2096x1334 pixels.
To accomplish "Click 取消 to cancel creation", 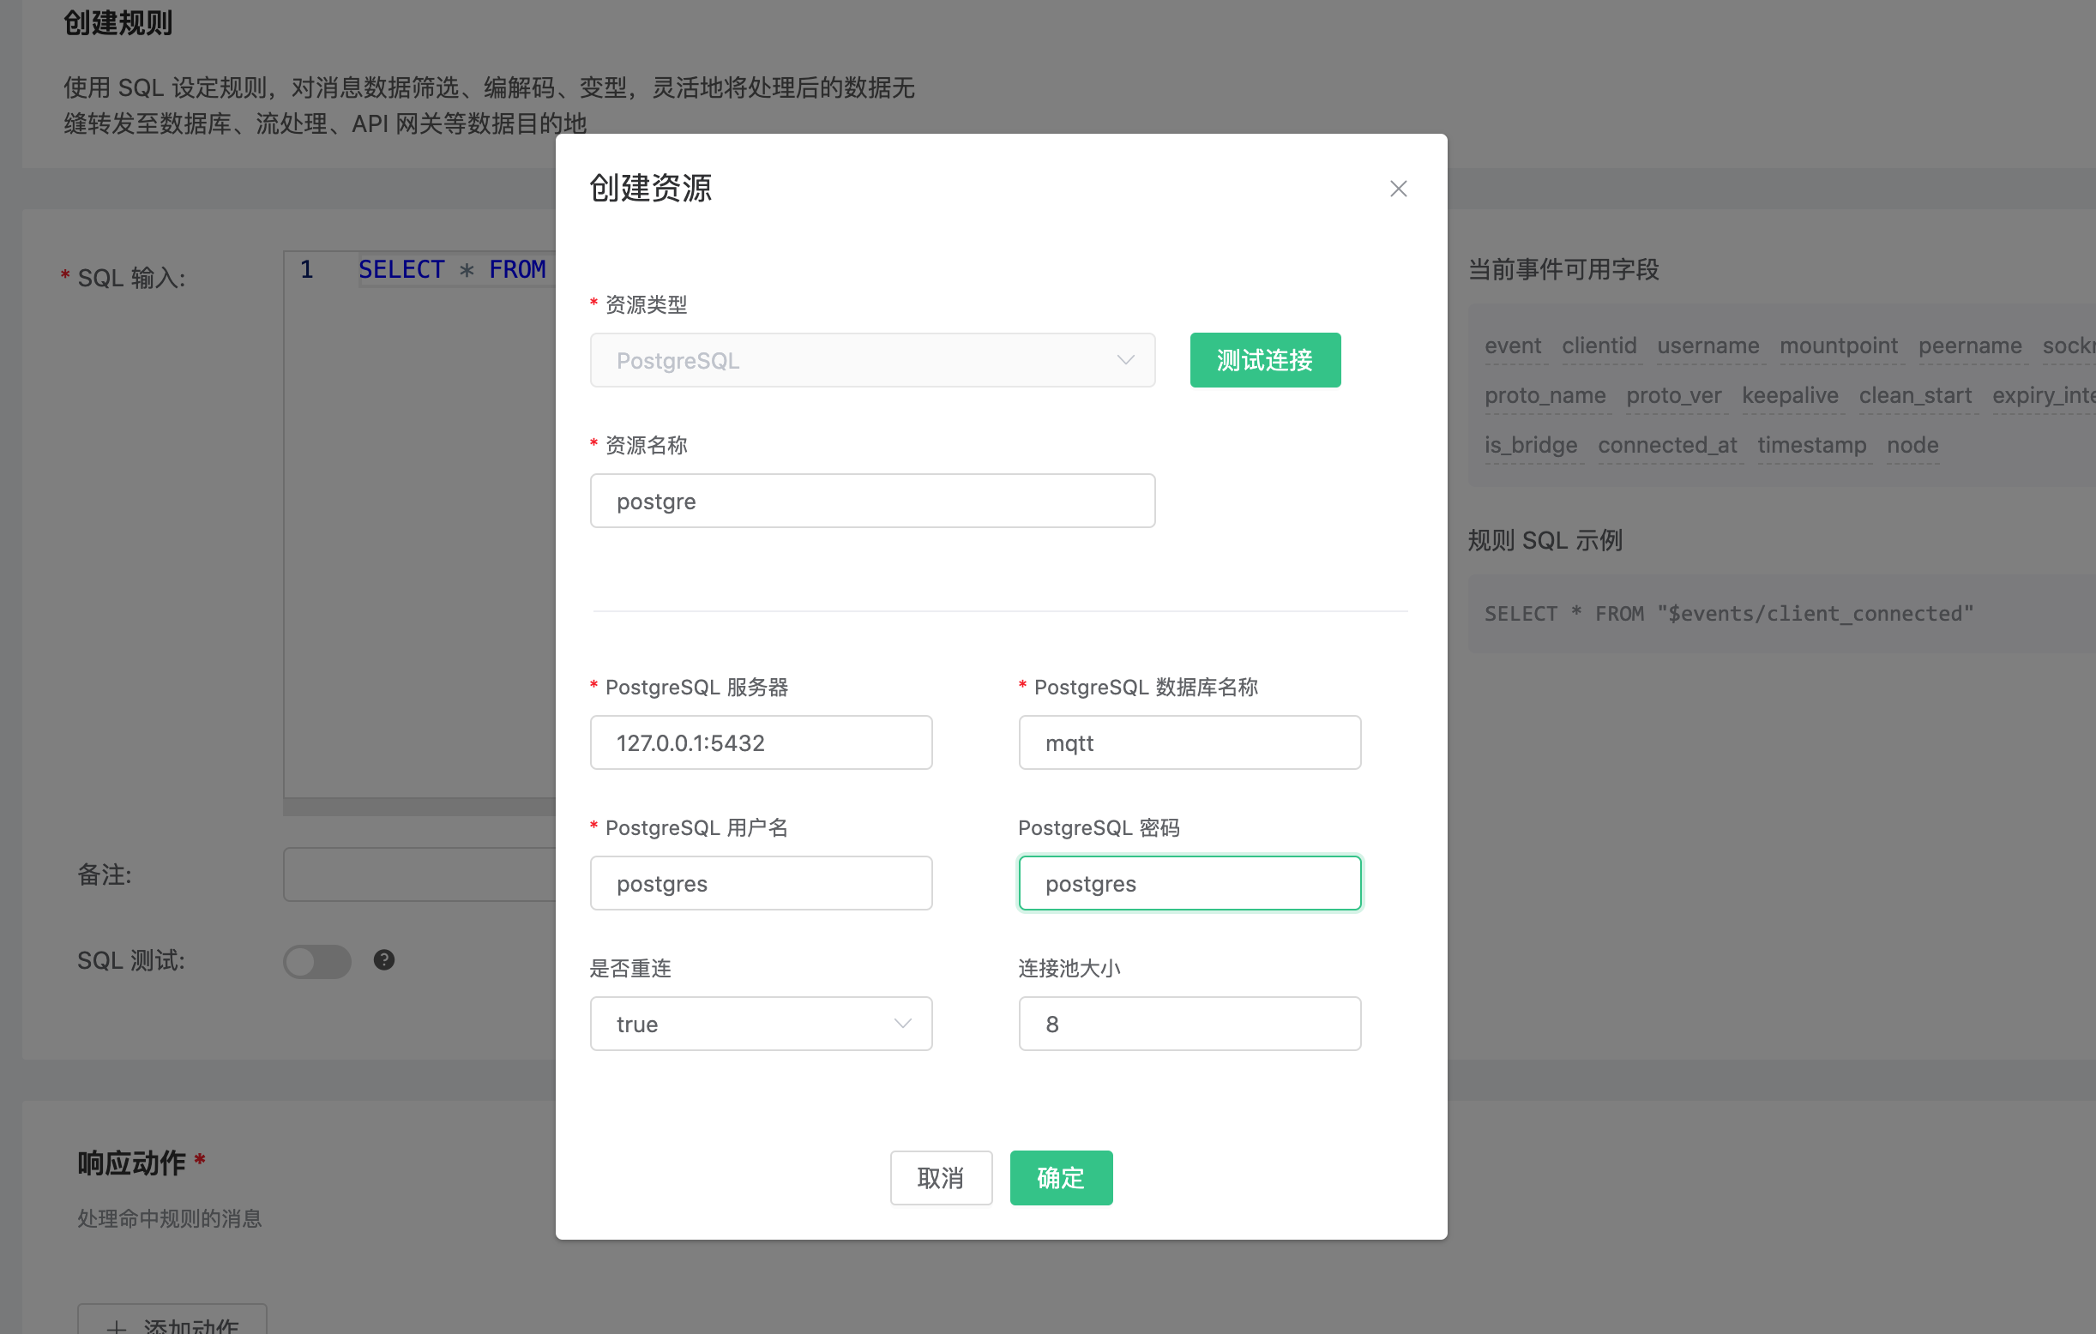I will point(941,1177).
